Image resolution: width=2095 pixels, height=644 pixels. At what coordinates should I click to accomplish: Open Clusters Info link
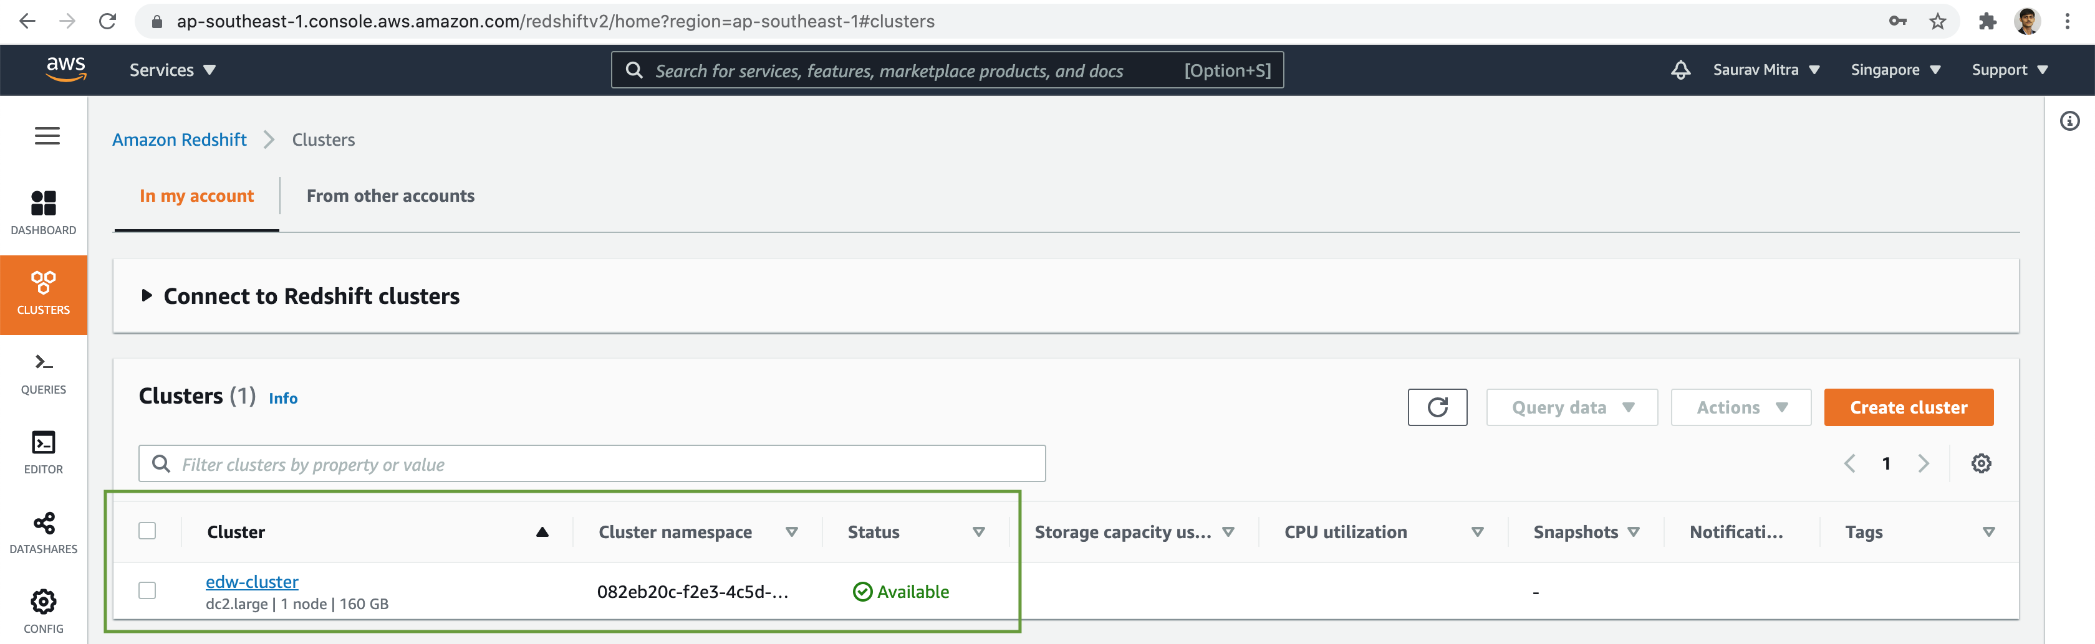[283, 398]
